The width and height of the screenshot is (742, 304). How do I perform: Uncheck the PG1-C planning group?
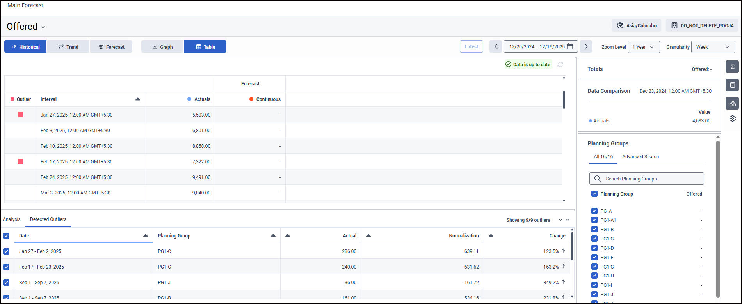click(594, 239)
